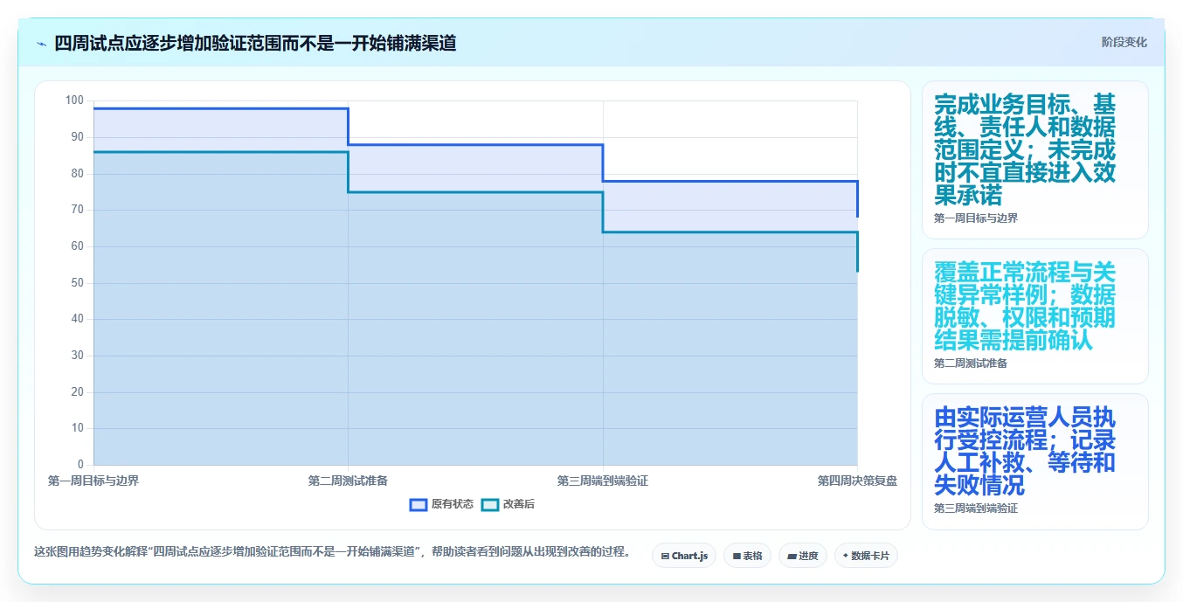Click x-axis label 第二周测试准备

point(348,481)
